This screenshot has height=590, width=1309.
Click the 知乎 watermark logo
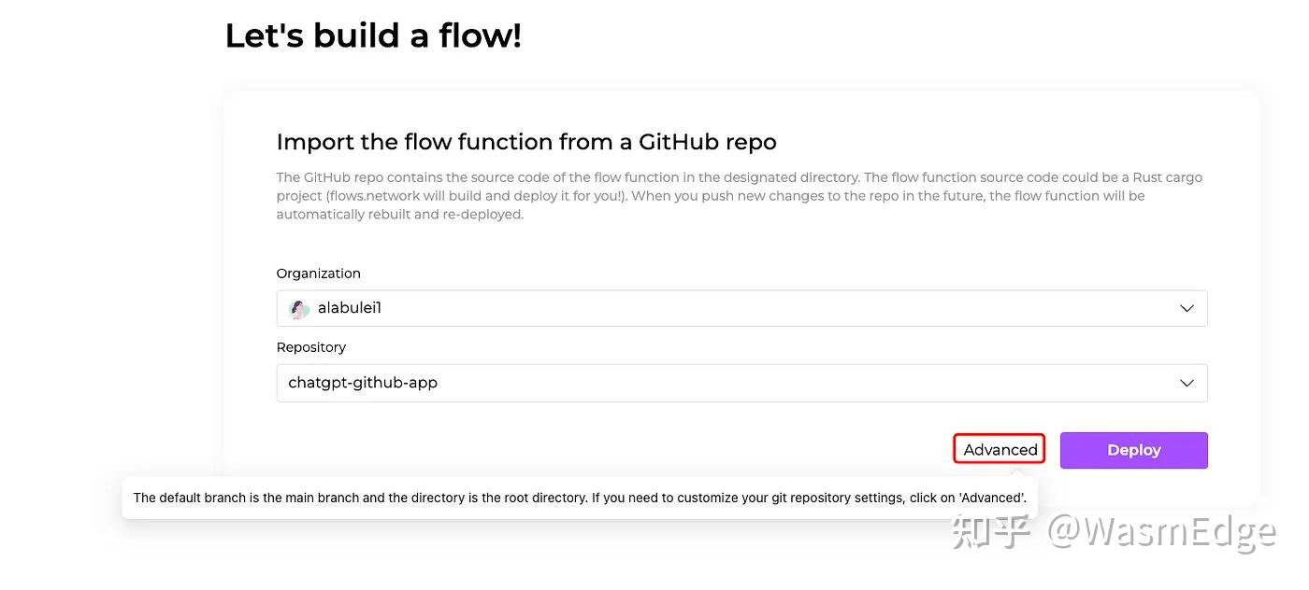pyautogui.click(x=991, y=531)
